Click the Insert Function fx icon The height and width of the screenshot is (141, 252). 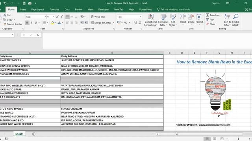pyautogui.click(x=38, y=35)
